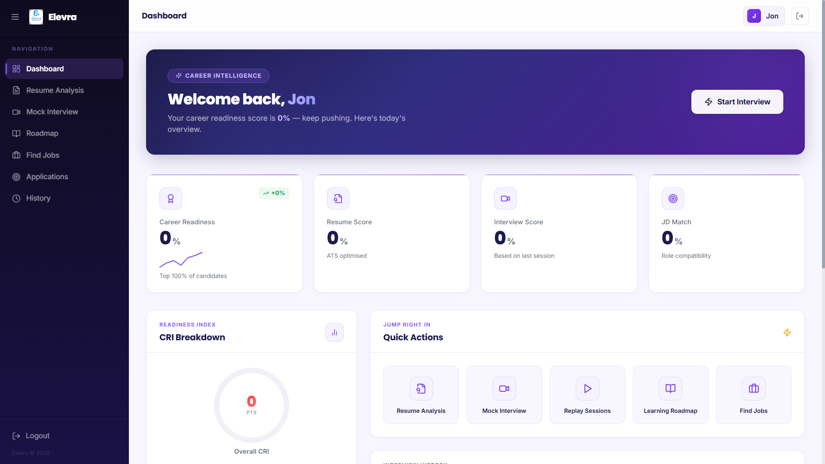825x464 pixels.
Task: Click the +0% trend badge
Action: (x=274, y=193)
